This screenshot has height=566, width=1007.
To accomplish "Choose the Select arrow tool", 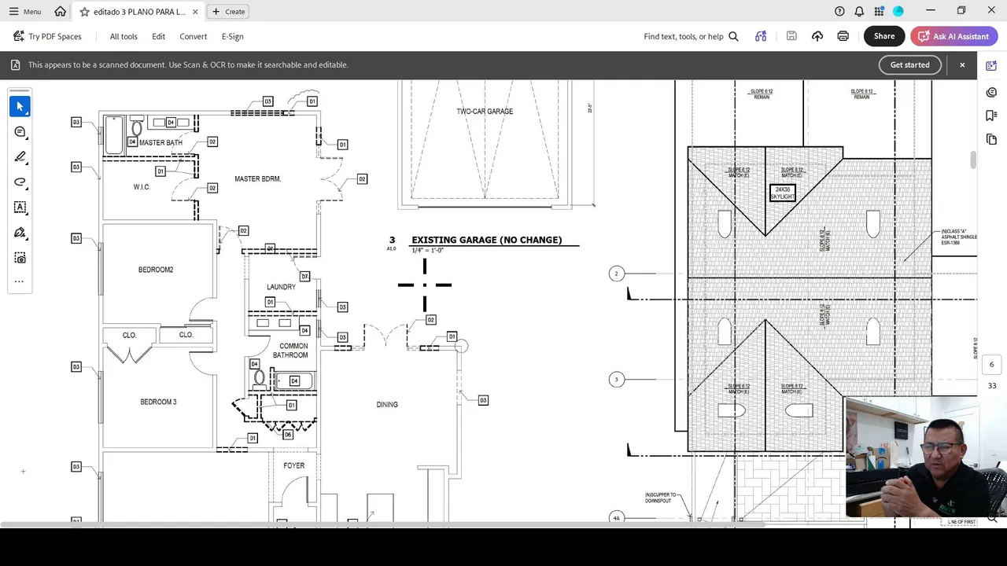I will pos(20,107).
